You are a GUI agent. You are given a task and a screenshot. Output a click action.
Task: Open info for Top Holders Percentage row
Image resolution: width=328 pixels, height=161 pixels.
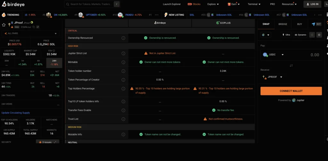pos(123,89)
